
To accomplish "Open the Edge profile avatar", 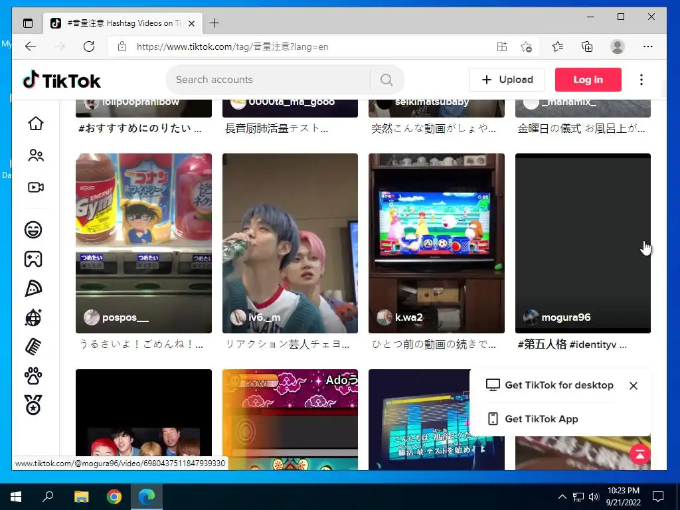I will (617, 46).
